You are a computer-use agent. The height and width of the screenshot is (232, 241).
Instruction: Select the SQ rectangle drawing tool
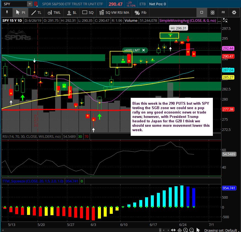tap(88, 13)
